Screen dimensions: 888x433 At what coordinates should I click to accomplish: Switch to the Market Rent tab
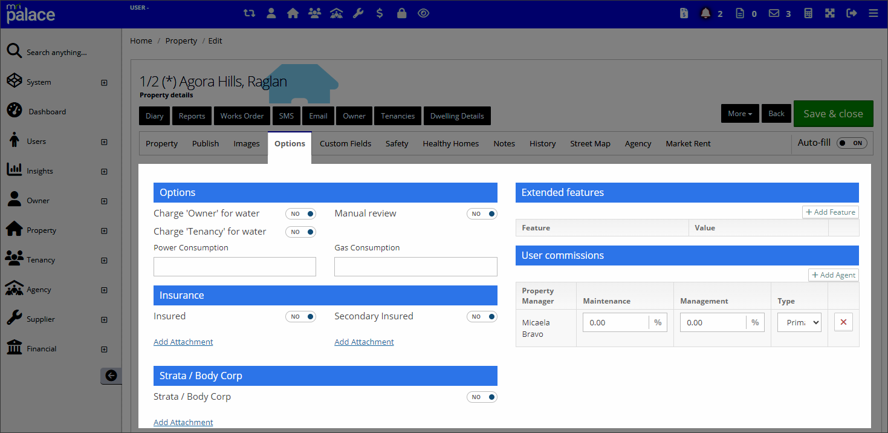[x=688, y=143]
